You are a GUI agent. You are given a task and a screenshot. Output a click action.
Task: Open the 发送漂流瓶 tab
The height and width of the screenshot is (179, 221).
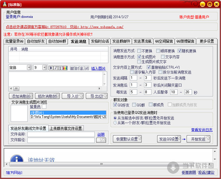(143, 41)
